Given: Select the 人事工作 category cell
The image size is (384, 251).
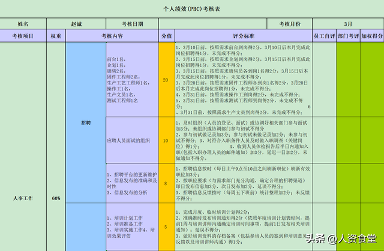Looking at the screenshot, I should (x=23, y=147).
